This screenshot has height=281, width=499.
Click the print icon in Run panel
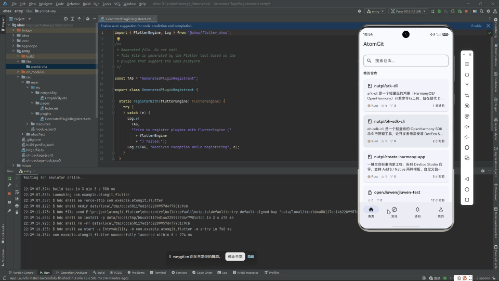pos(17,206)
